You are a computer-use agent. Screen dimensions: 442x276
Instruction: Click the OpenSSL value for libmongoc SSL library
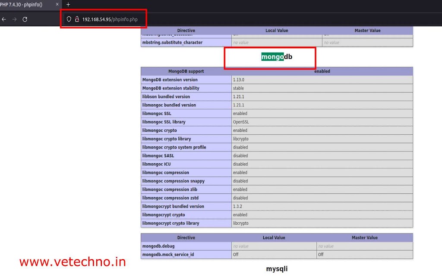click(241, 122)
